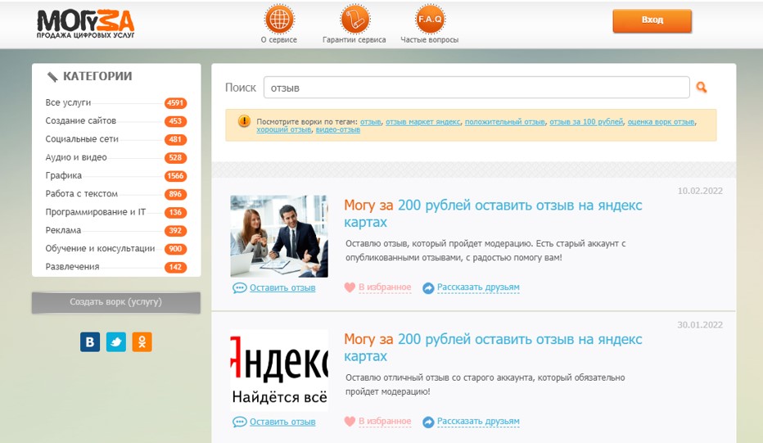Click the 'Гарантии сервиса' text label
The height and width of the screenshot is (443, 763).
(354, 40)
